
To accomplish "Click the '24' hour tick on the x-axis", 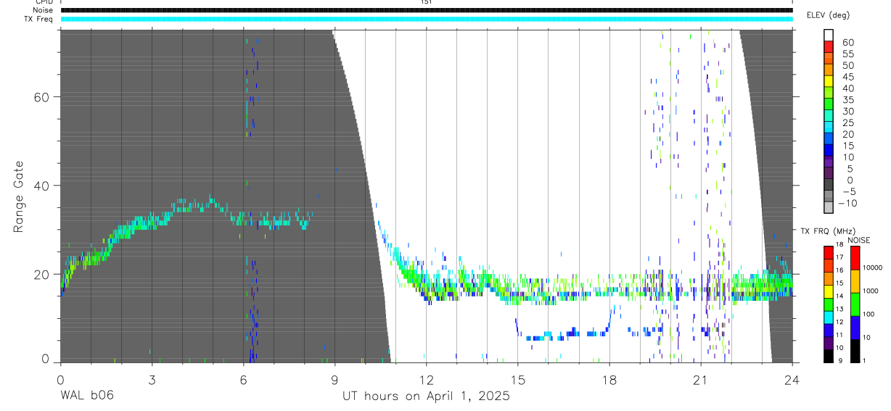I will (792, 379).
